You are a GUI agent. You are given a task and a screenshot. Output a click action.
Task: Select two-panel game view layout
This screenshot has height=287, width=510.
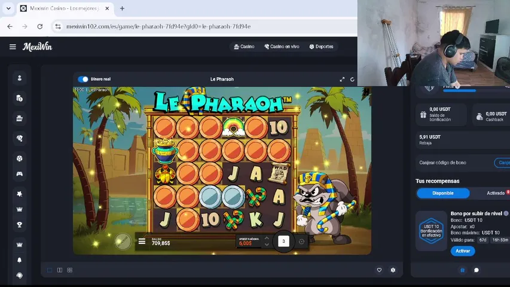pyautogui.click(x=60, y=270)
